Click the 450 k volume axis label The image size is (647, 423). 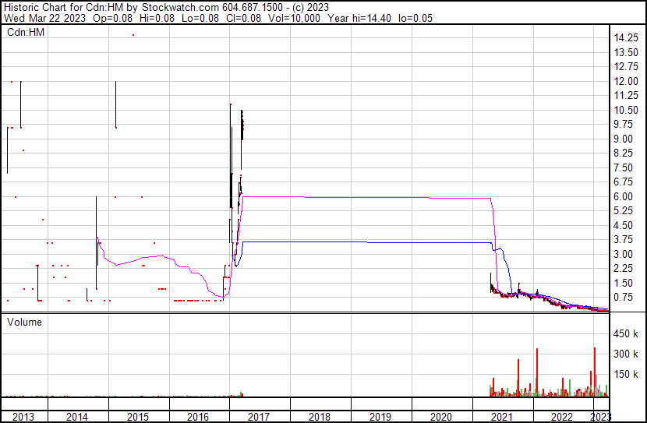[x=627, y=334]
